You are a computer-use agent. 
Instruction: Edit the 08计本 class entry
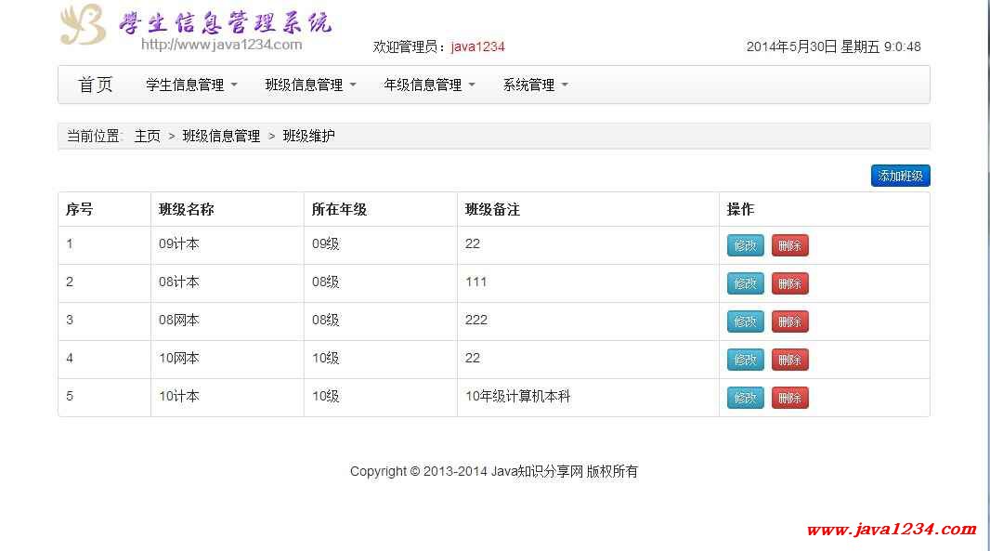click(745, 283)
